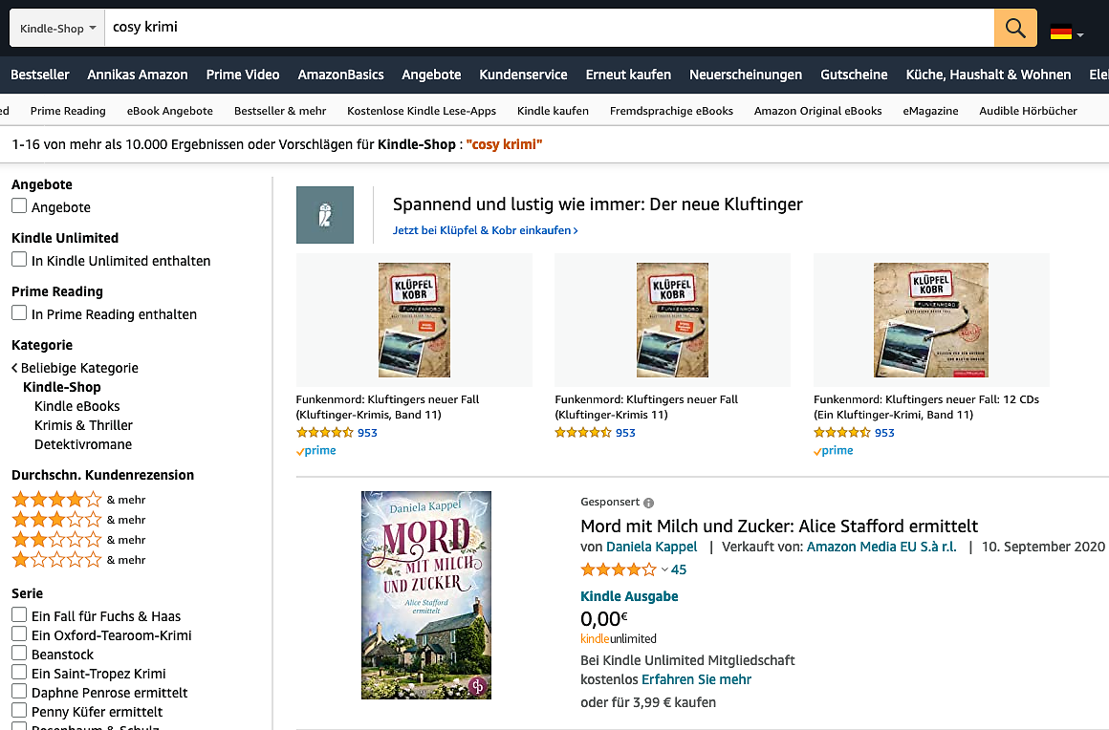The image size is (1109, 730).
Task: Open Audible Hörbücher tab
Action: 1028,111
